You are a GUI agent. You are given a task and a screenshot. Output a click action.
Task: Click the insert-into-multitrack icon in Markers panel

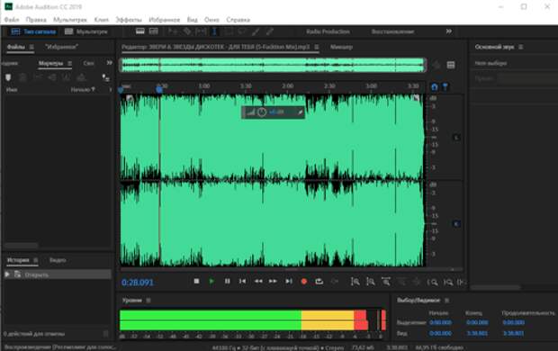point(105,77)
